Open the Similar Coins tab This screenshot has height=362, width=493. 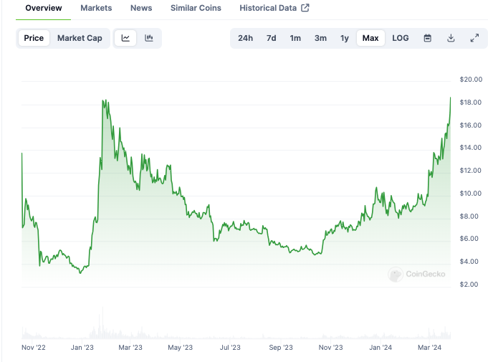tap(196, 8)
